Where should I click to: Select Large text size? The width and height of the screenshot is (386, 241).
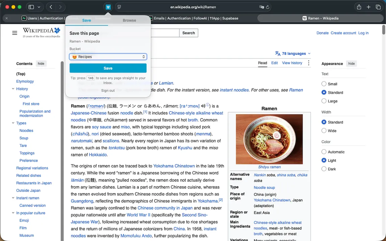pos(324,101)
